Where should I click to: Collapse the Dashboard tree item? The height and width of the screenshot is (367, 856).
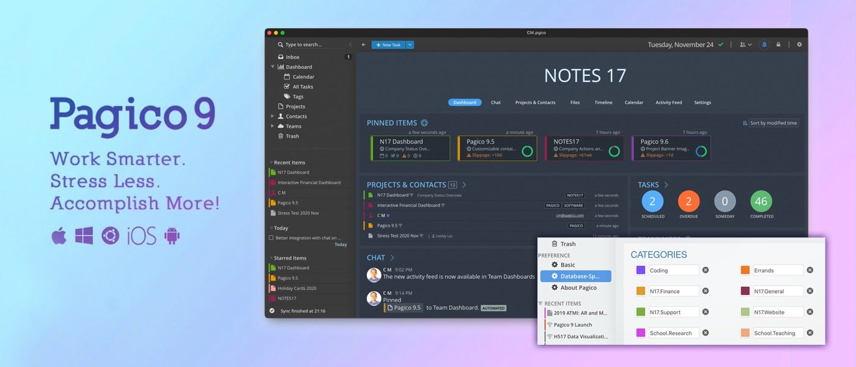(x=273, y=67)
